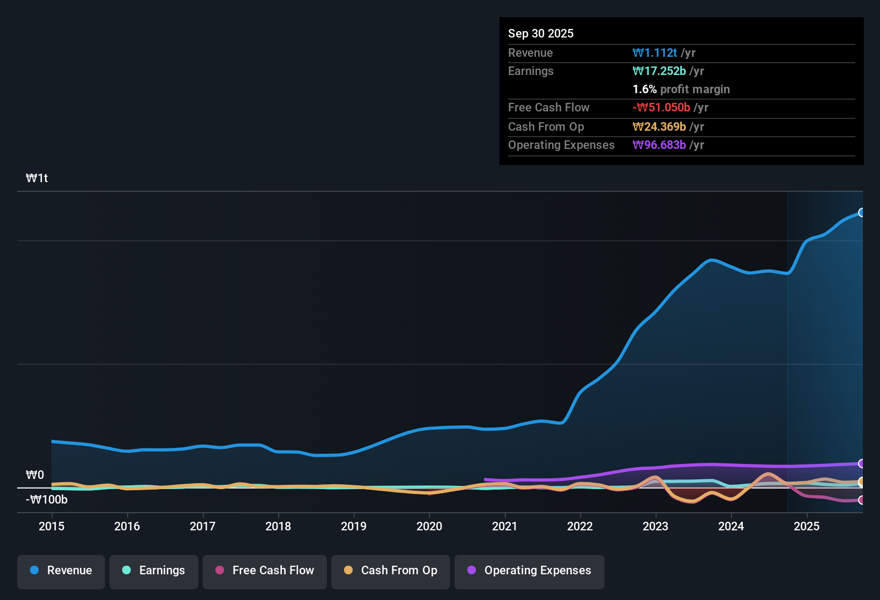Open the Cash From Op legend item
This screenshot has width=880, height=600.
point(390,571)
